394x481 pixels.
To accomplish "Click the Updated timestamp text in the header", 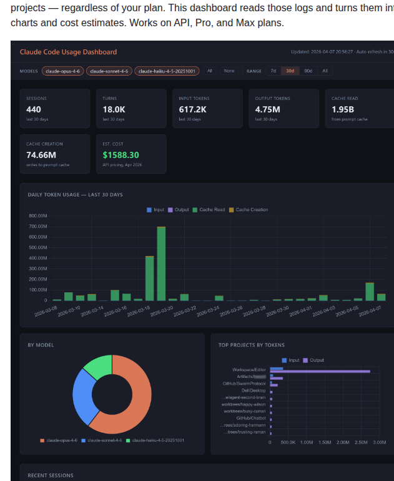I will [x=322, y=52].
